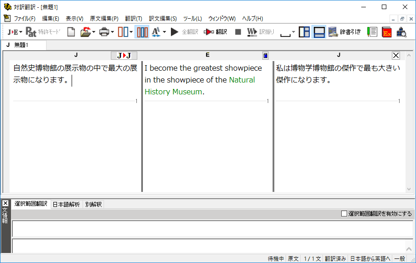Close the back-translation J column

[396, 56]
